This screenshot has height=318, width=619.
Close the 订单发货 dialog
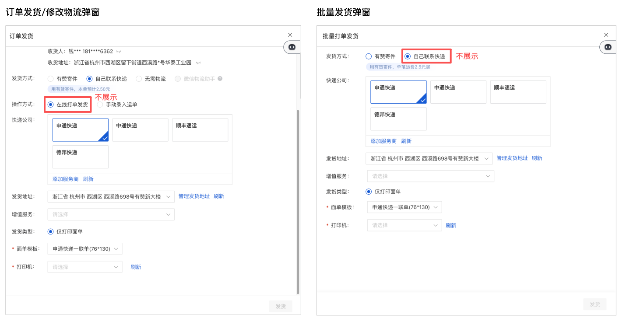[290, 35]
